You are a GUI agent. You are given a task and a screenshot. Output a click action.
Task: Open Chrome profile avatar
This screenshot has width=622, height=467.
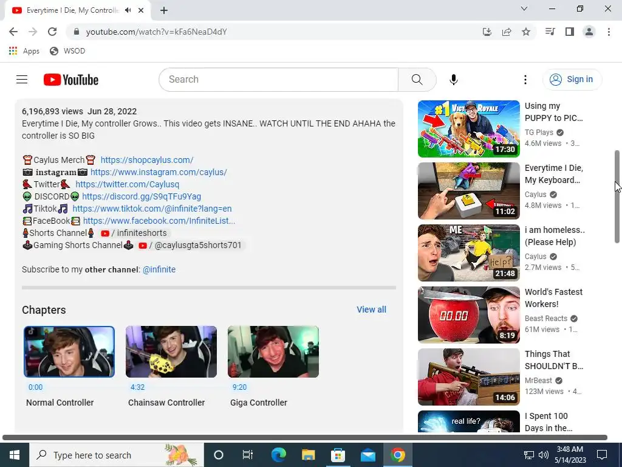[x=589, y=32]
